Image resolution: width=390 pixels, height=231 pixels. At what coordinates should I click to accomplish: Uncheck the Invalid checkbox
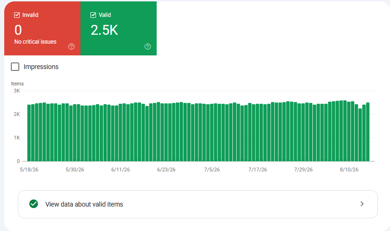(x=17, y=15)
